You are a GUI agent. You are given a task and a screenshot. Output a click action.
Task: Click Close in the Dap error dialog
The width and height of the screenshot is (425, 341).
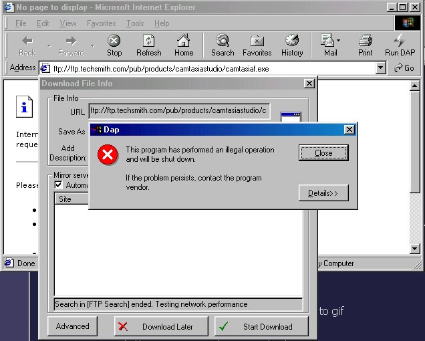click(x=323, y=153)
